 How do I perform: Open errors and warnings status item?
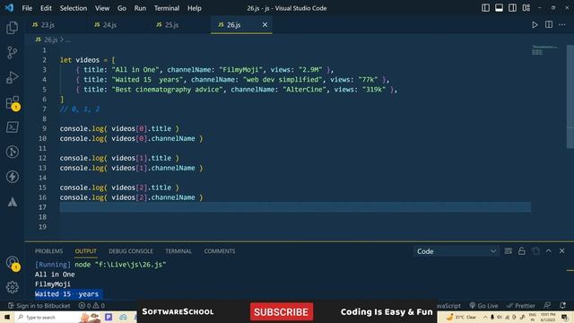coord(91,305)
